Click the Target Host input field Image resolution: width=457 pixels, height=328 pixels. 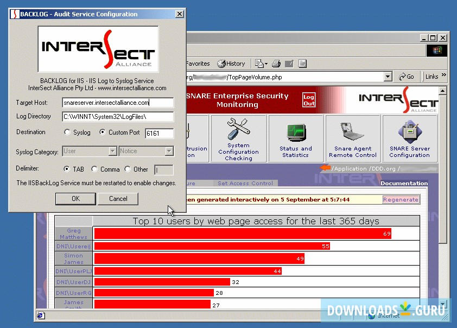pos(118,103)
